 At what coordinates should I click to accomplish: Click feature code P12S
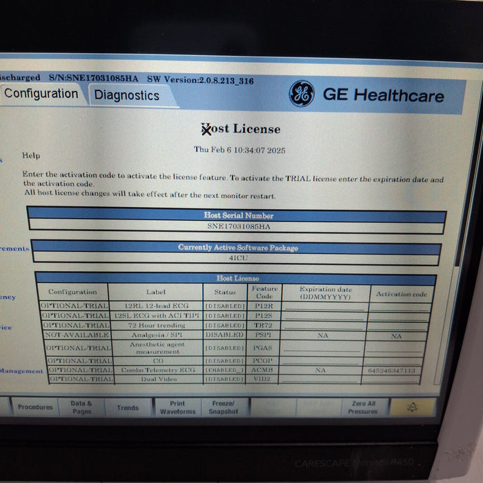click(264, 316)
